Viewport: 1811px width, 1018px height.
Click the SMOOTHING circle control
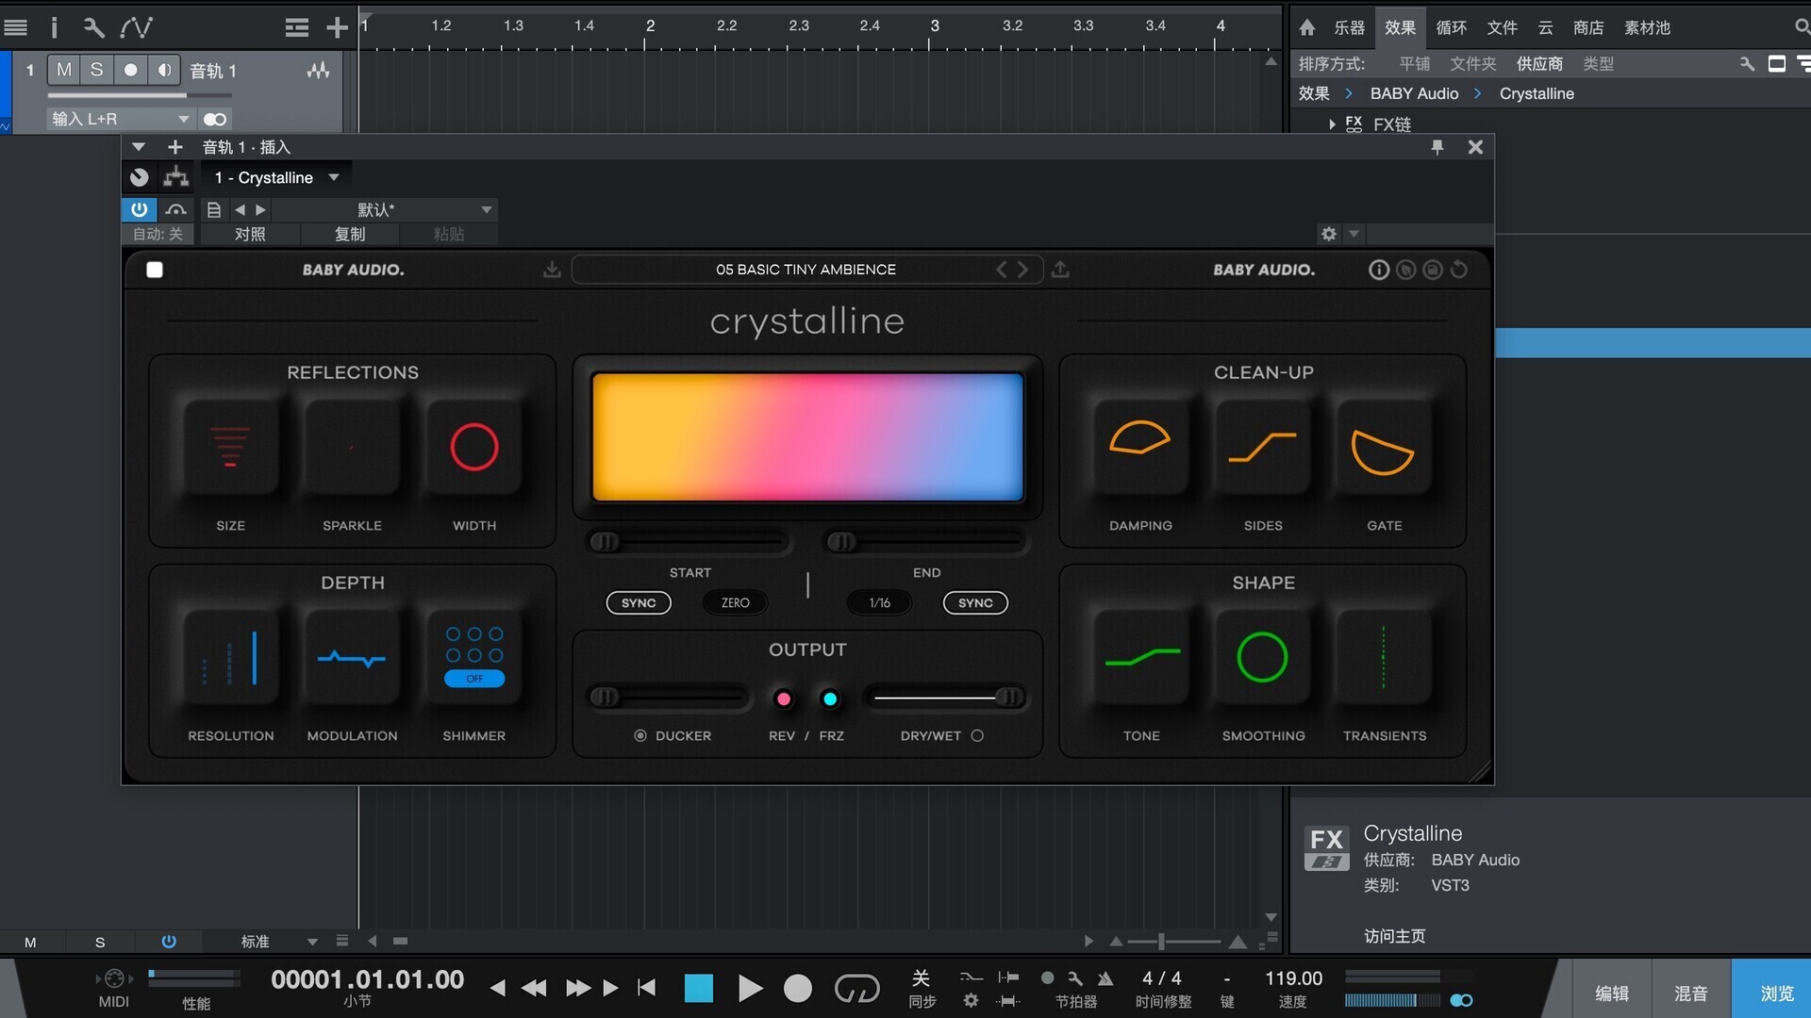pyautogui.click(x=1263, y=657)
